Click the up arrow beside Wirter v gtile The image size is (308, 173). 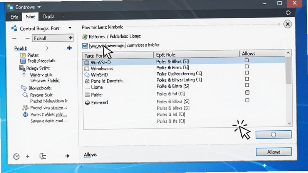click(24, 75)
